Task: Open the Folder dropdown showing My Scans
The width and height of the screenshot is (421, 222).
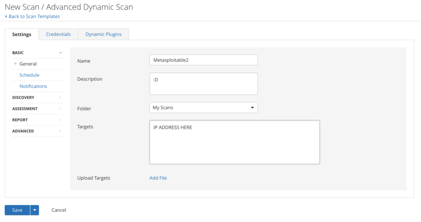Action: [204, 108]
